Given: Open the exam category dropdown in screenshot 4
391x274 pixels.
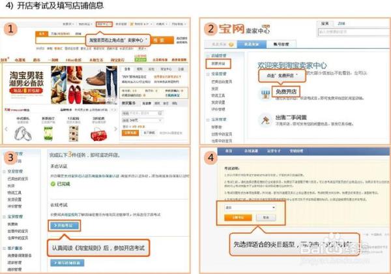Looking at the screenshot, I should coord(250,207).
